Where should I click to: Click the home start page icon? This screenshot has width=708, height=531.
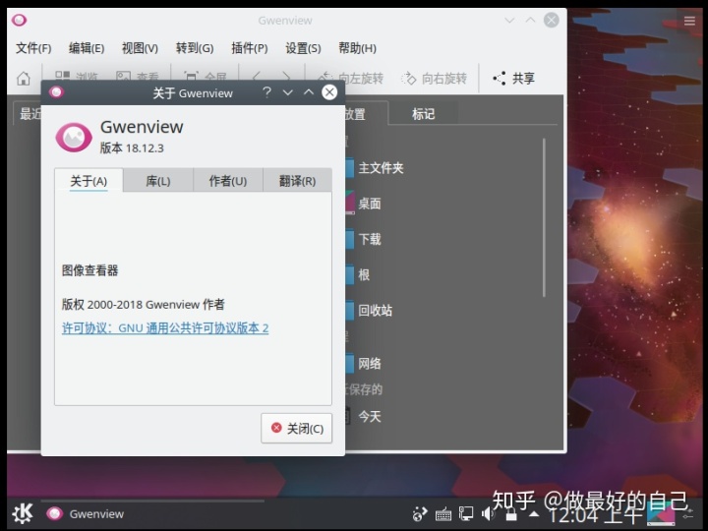coord(23,78)
